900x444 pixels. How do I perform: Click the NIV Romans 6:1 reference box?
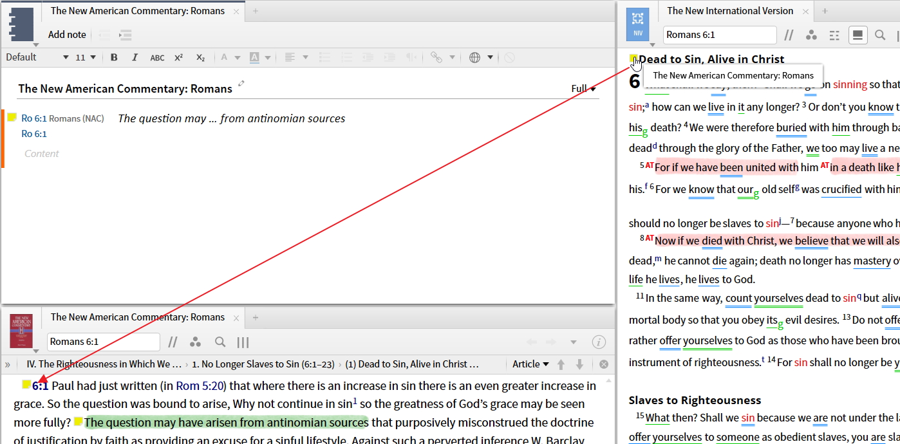coord(720,35)
